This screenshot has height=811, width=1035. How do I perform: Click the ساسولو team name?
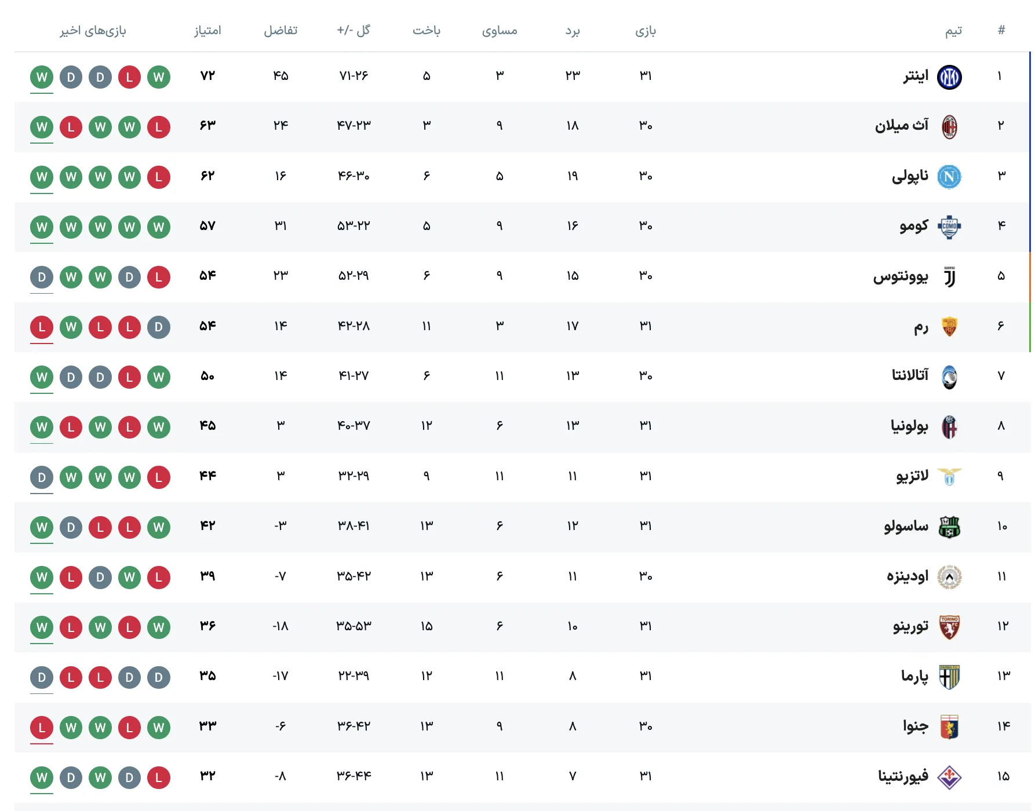tap(906, 527)
